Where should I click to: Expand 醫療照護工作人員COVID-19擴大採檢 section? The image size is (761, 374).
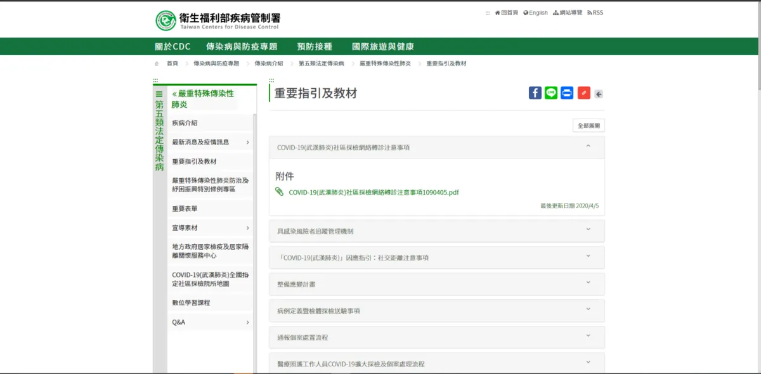[437, 363]
